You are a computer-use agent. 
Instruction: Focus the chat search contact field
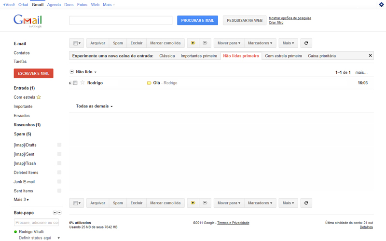click(x=37, y=223)
